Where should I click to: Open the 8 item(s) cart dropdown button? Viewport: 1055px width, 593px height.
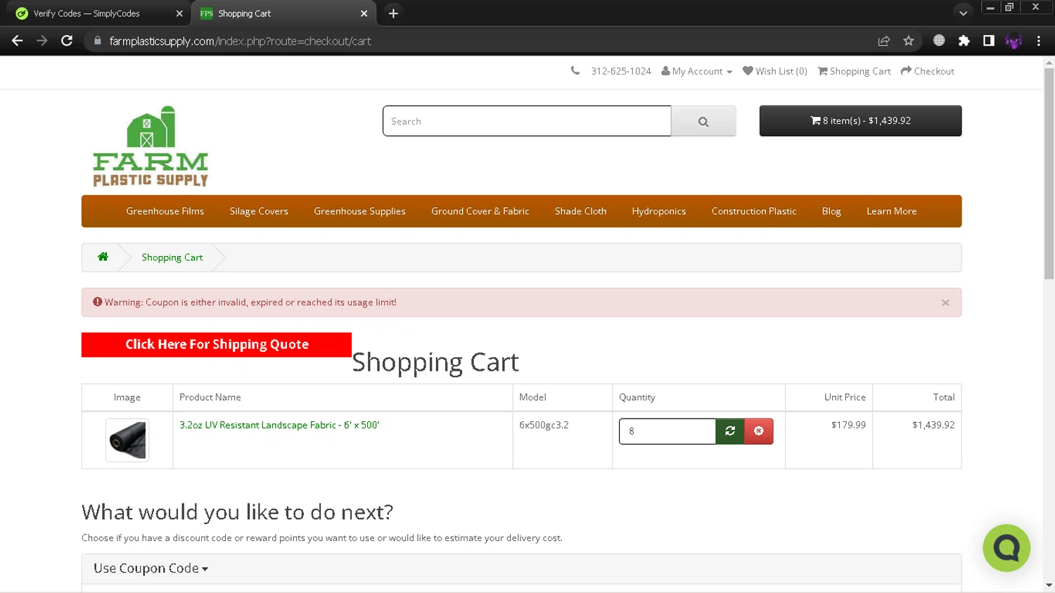click(860, 121)
